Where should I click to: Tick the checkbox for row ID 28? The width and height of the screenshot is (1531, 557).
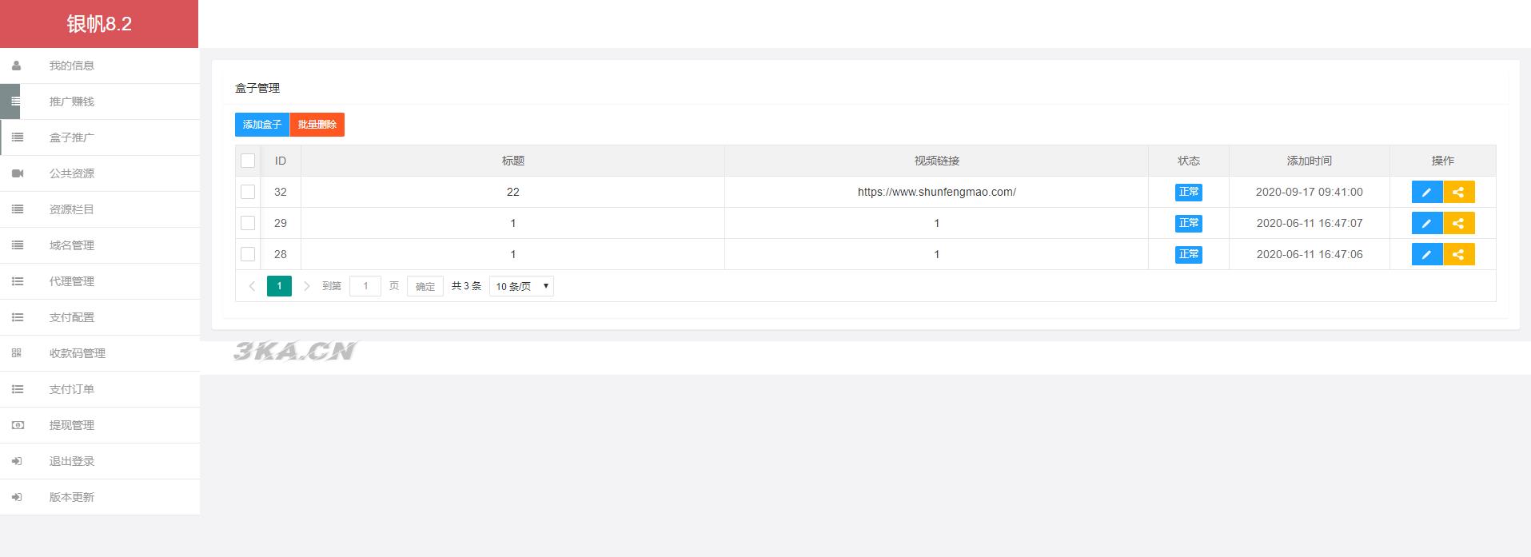click(x=248, y=254)
